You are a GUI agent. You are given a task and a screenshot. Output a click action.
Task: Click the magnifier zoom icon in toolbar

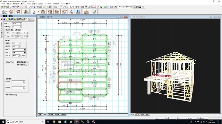click(28, 7)
